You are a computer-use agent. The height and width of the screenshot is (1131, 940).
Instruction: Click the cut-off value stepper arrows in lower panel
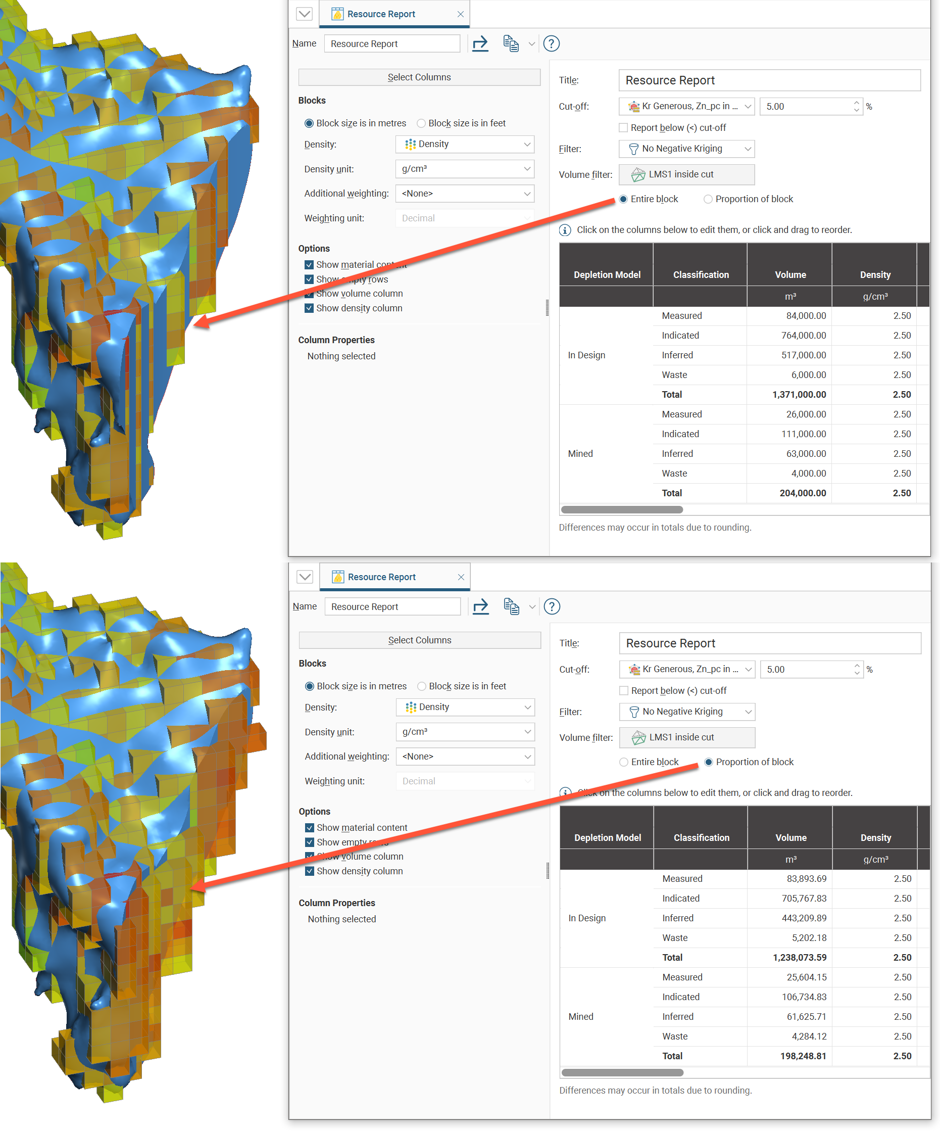(x=857, y=670)
